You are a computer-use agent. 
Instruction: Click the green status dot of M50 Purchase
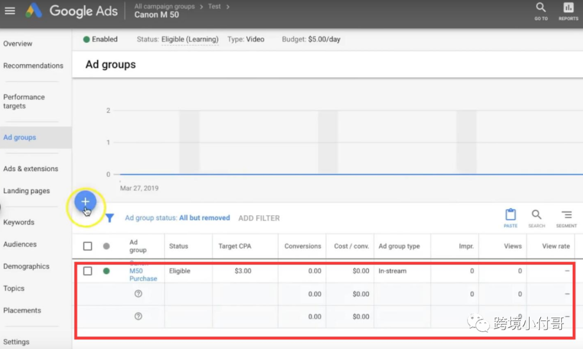106,271
